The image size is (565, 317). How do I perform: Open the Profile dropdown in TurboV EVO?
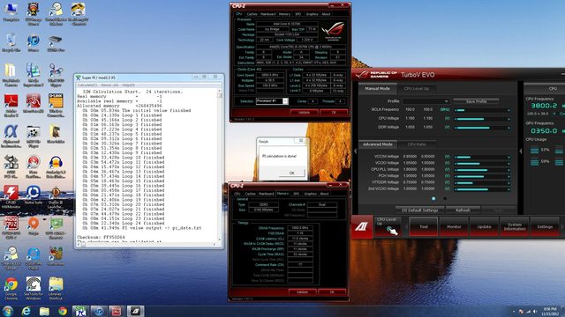tap(426, 101)
